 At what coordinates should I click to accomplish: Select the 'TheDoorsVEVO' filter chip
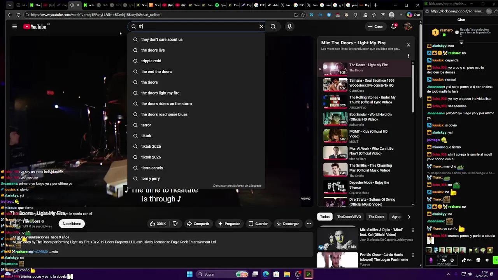[349, 217]
